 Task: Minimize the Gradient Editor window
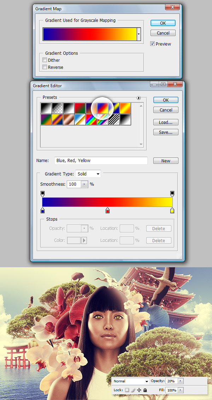click(x=155, y=84)
